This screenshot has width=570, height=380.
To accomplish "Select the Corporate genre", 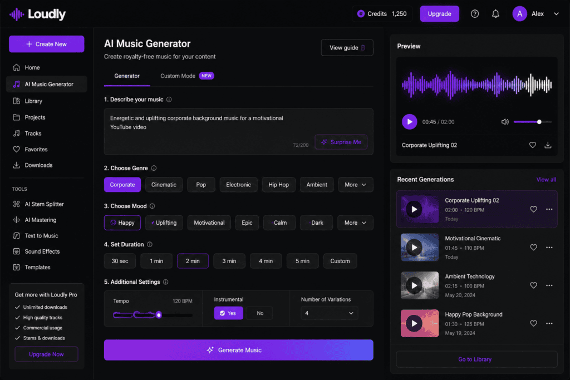I will coord(122,185).
